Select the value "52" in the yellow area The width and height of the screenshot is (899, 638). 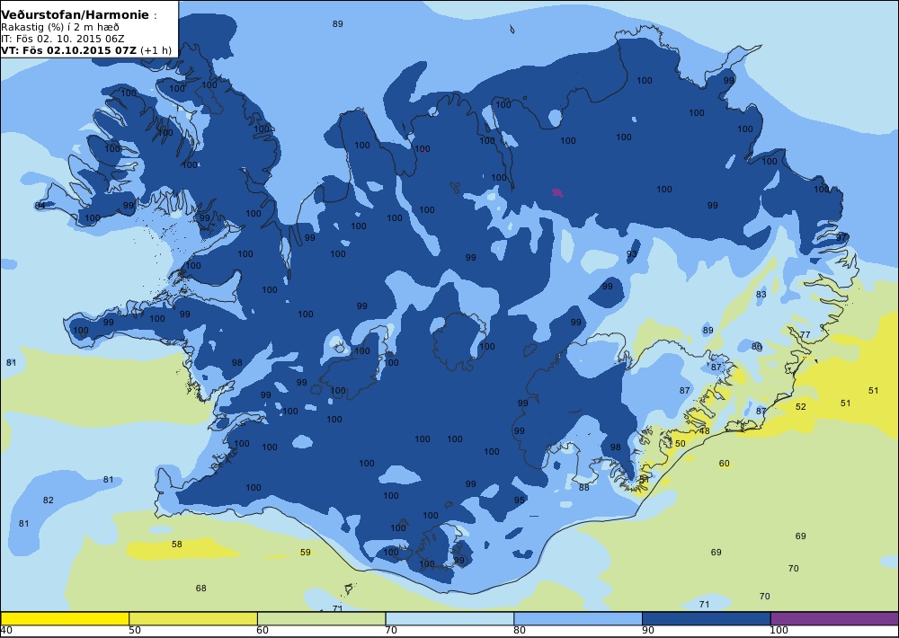(x=801, y=407)
